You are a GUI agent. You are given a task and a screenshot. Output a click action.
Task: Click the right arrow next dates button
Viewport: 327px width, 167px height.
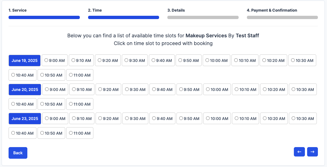click(x=312, y=152)
